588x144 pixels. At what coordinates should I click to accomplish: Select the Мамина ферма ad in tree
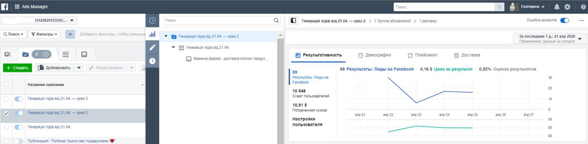[231, 59]
